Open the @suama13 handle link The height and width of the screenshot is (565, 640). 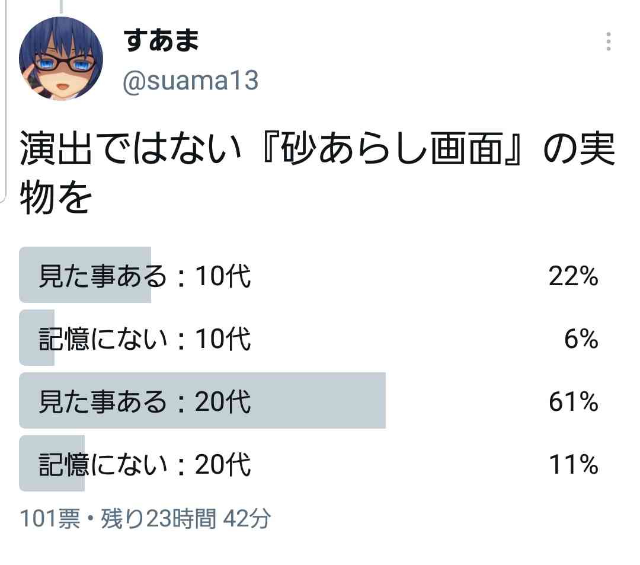(190, 81)
